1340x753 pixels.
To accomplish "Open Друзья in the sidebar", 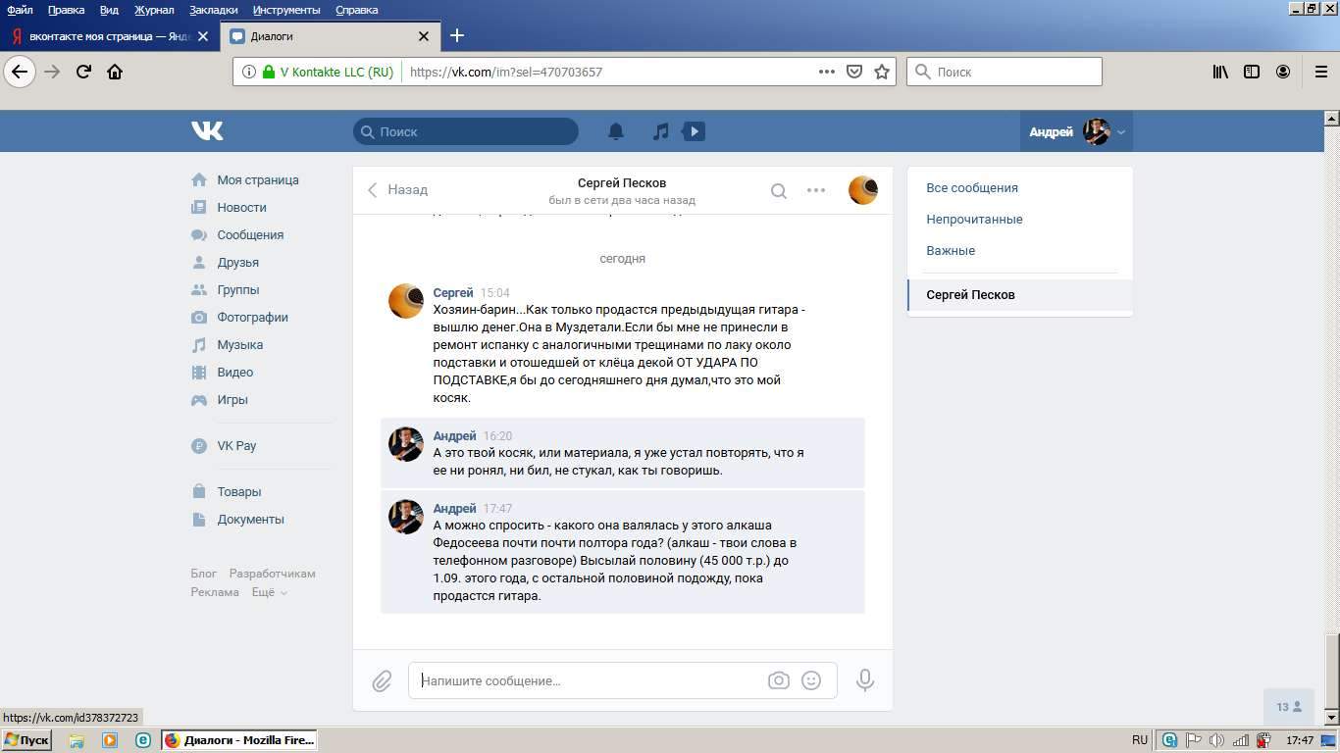I will (x=238, y=263).
